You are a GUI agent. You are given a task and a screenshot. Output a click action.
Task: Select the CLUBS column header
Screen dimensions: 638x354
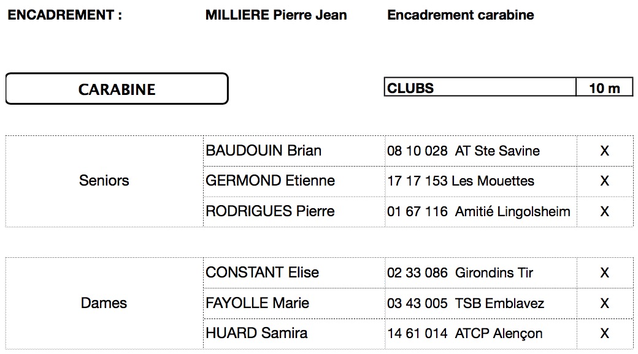pos(480,87)
